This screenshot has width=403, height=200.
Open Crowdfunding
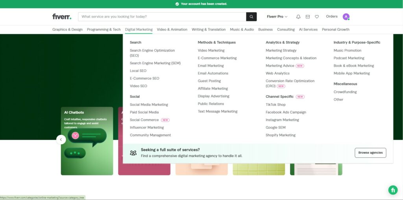pyautogui.click(x=345, y=92)
